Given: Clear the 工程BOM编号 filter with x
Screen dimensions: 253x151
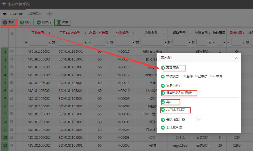Looking at the screenshot, I should 86,42.
